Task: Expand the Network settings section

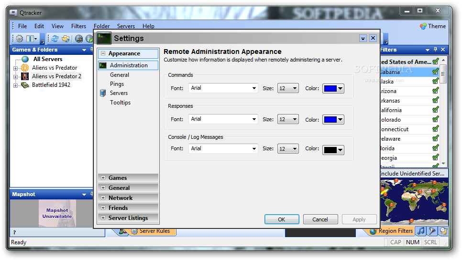Action: click(103, 198)
